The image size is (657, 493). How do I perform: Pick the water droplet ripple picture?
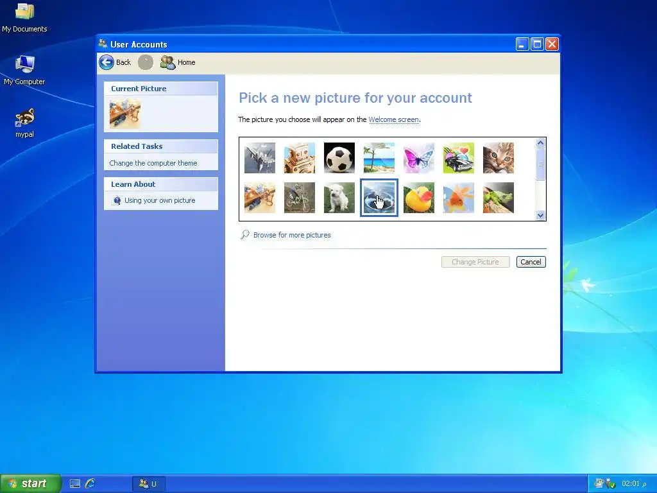tap(379, 198)
